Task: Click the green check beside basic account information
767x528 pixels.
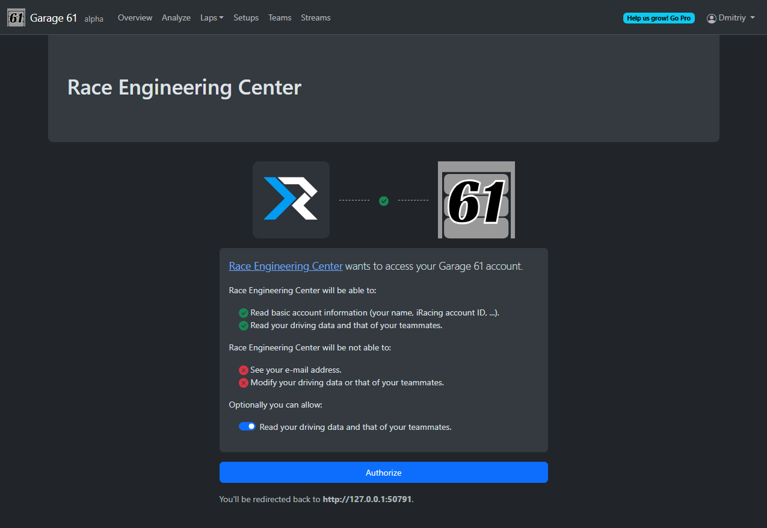Action: (x=243, y=312)
